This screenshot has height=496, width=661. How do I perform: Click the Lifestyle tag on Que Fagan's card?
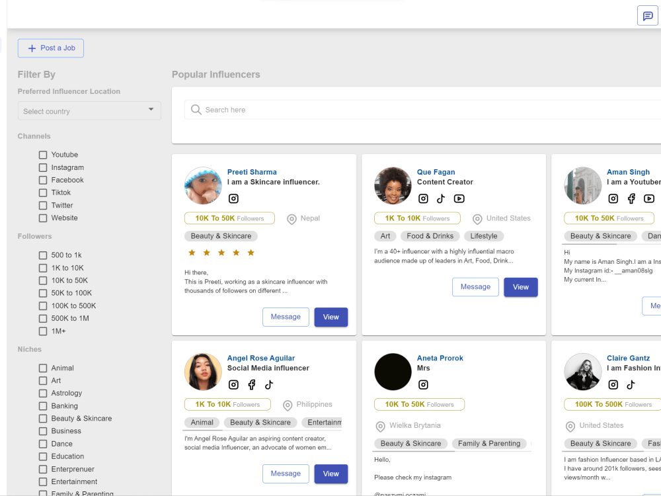(484, 236)
